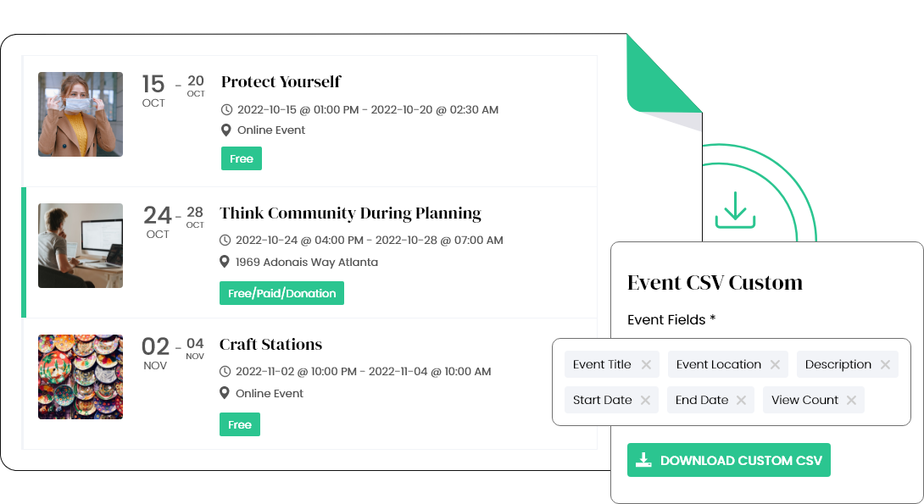924x504 pixels.
Task: Remove the End Date field tag
Action: (741, 401)
